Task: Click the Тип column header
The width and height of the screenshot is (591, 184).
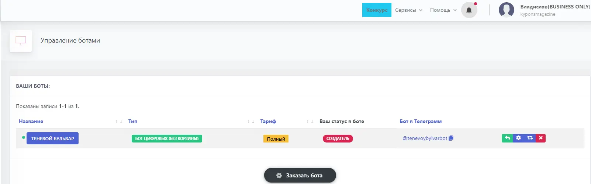Action: [133, 121]
